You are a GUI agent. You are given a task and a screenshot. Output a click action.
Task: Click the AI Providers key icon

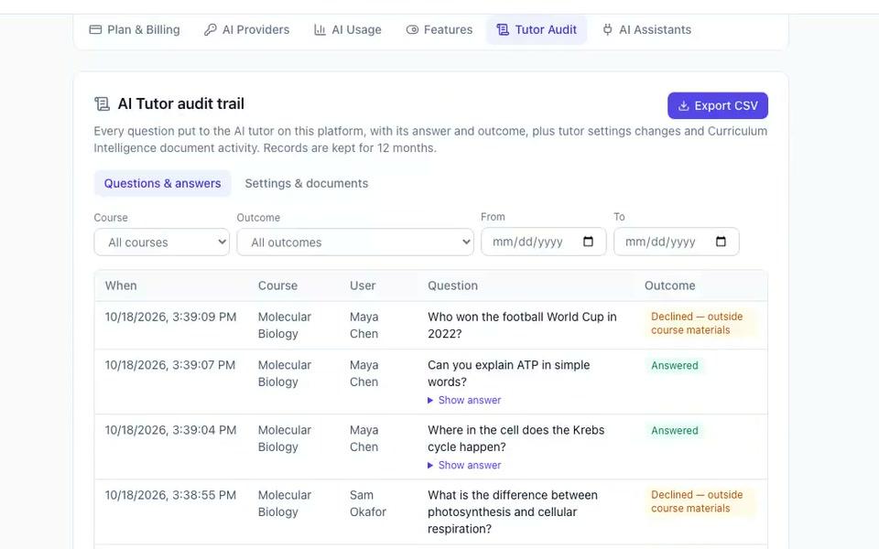point(211,29)
